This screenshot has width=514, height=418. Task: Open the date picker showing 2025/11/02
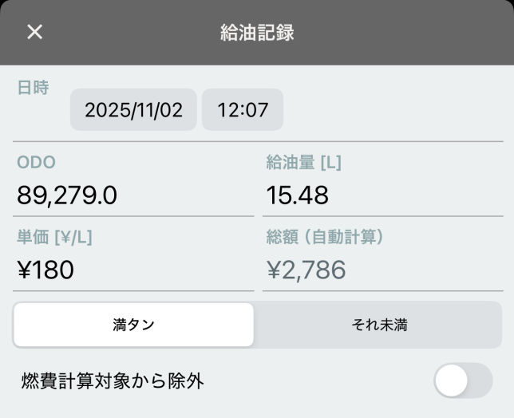[x=133, y=110]
